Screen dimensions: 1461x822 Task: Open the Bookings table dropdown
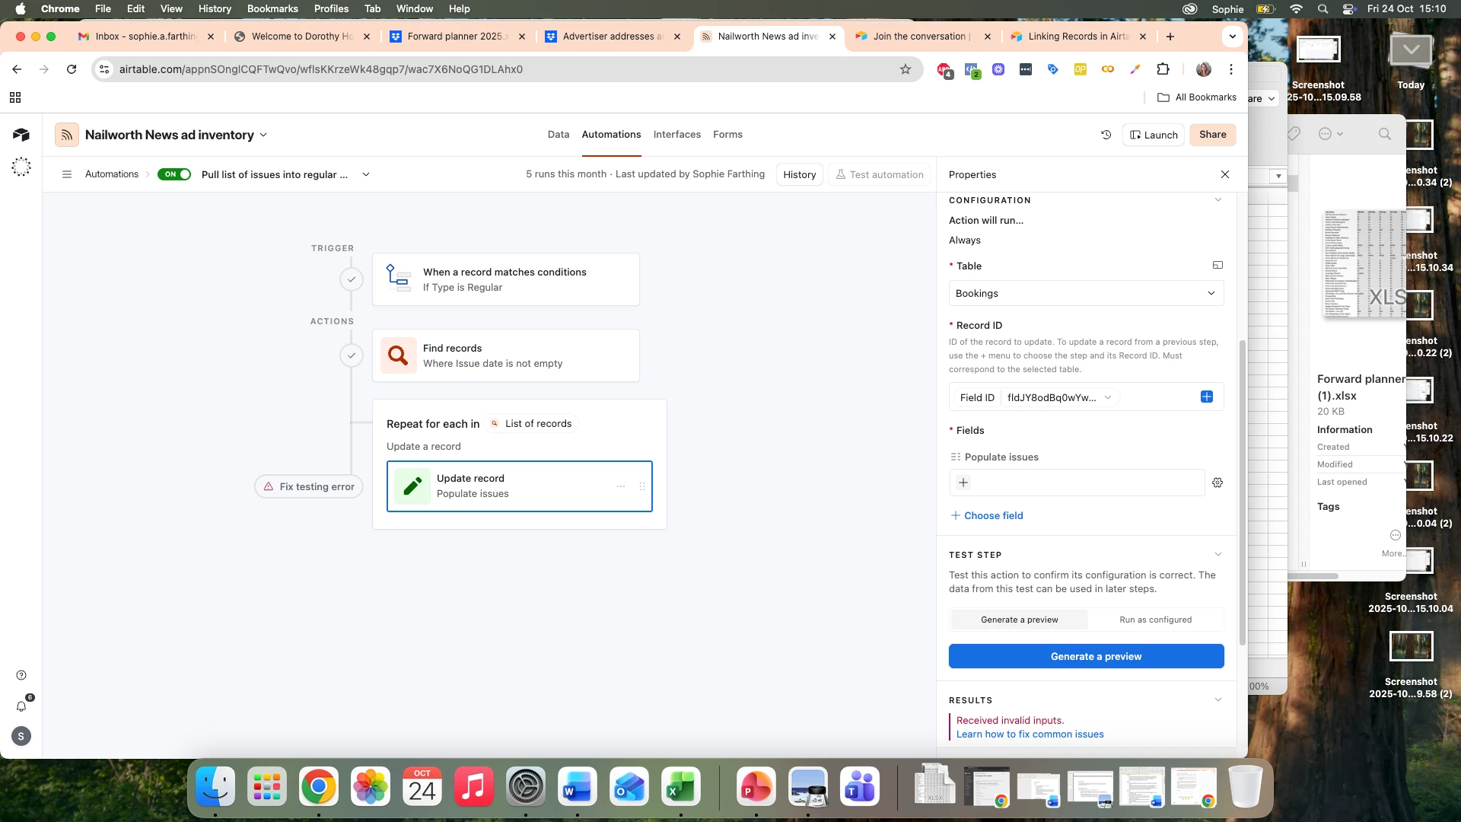click(x=1086, y=293)
